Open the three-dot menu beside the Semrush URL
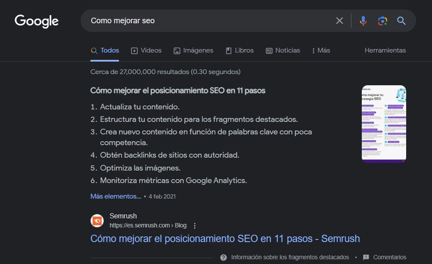The height and width of the screenshot is (264, 432). coord(195,226)
